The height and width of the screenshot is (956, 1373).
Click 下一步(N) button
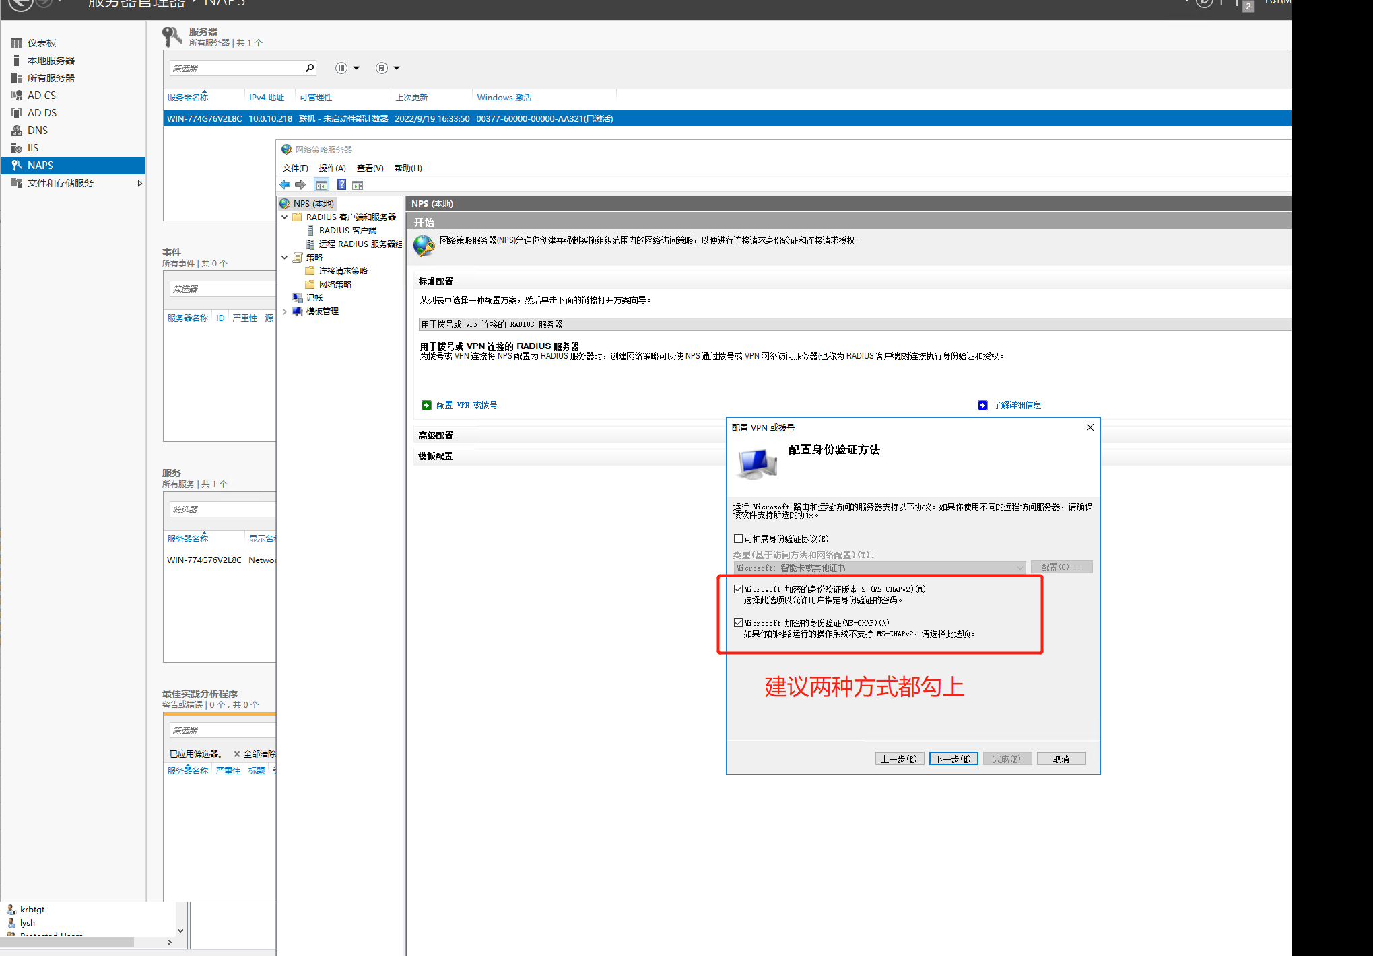(x=953, y=759)
